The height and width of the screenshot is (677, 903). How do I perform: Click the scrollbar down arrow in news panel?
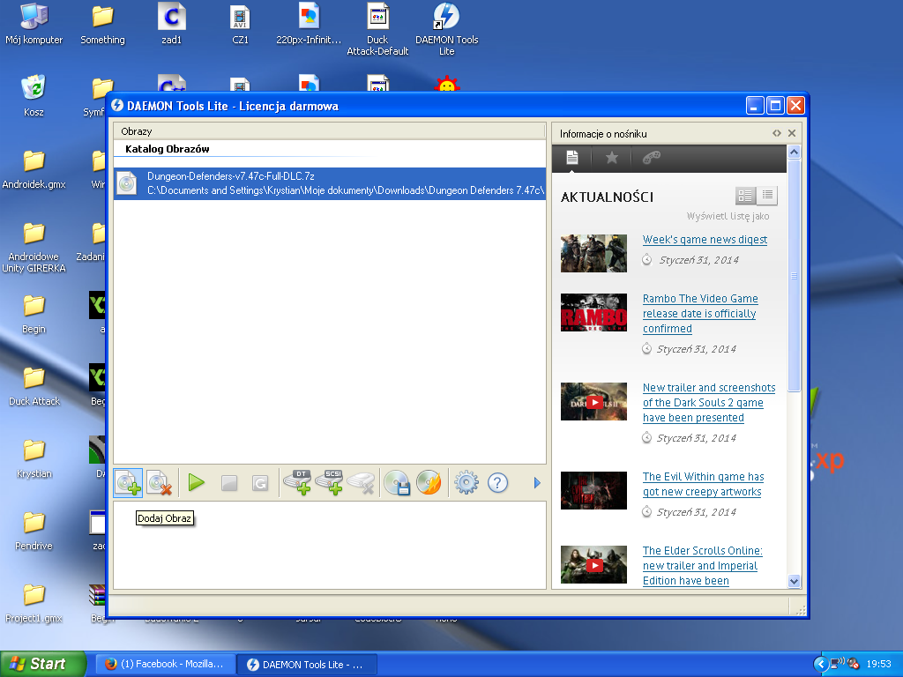coord(794,581)
